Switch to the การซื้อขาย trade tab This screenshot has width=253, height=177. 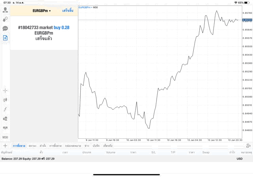coord(19,146)
